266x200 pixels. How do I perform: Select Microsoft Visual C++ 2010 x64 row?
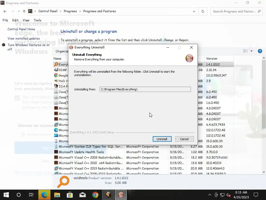143,163
